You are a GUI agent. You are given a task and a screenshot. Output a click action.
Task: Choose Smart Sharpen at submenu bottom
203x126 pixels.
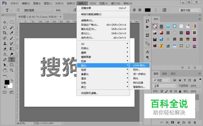pyautogui.click(x=139, y=87)
